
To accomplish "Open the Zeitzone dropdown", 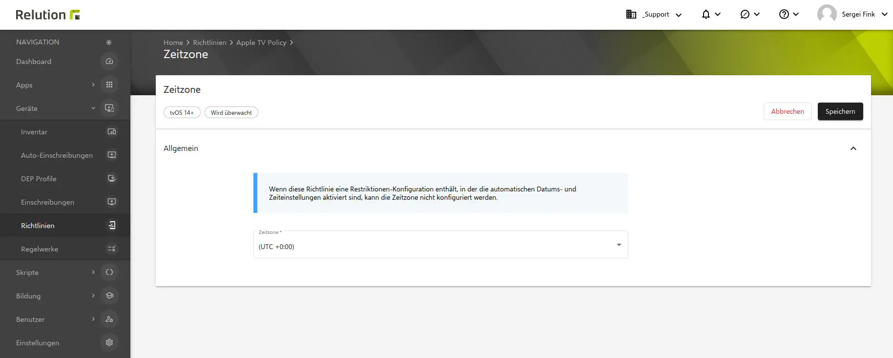I will click(x=440, y=244).
